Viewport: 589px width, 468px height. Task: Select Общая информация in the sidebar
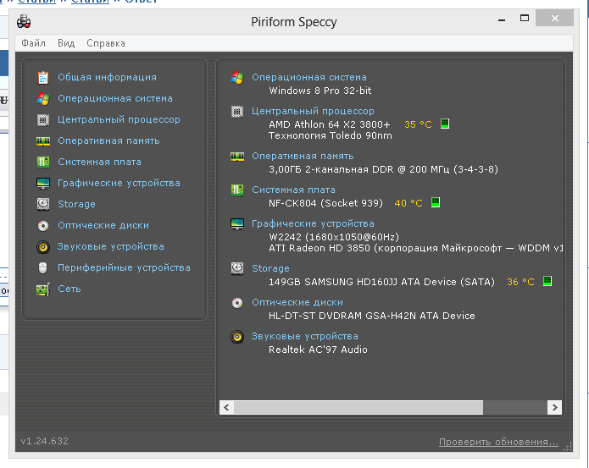click(x=107, y=77)
